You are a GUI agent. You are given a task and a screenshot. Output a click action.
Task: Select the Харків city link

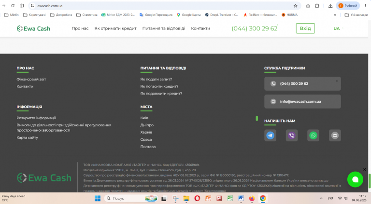click(x=146, y=132)
